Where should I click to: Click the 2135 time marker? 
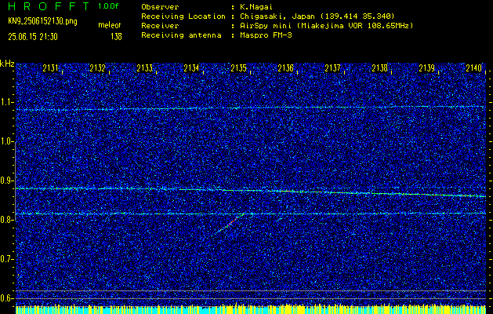[238, 68]
